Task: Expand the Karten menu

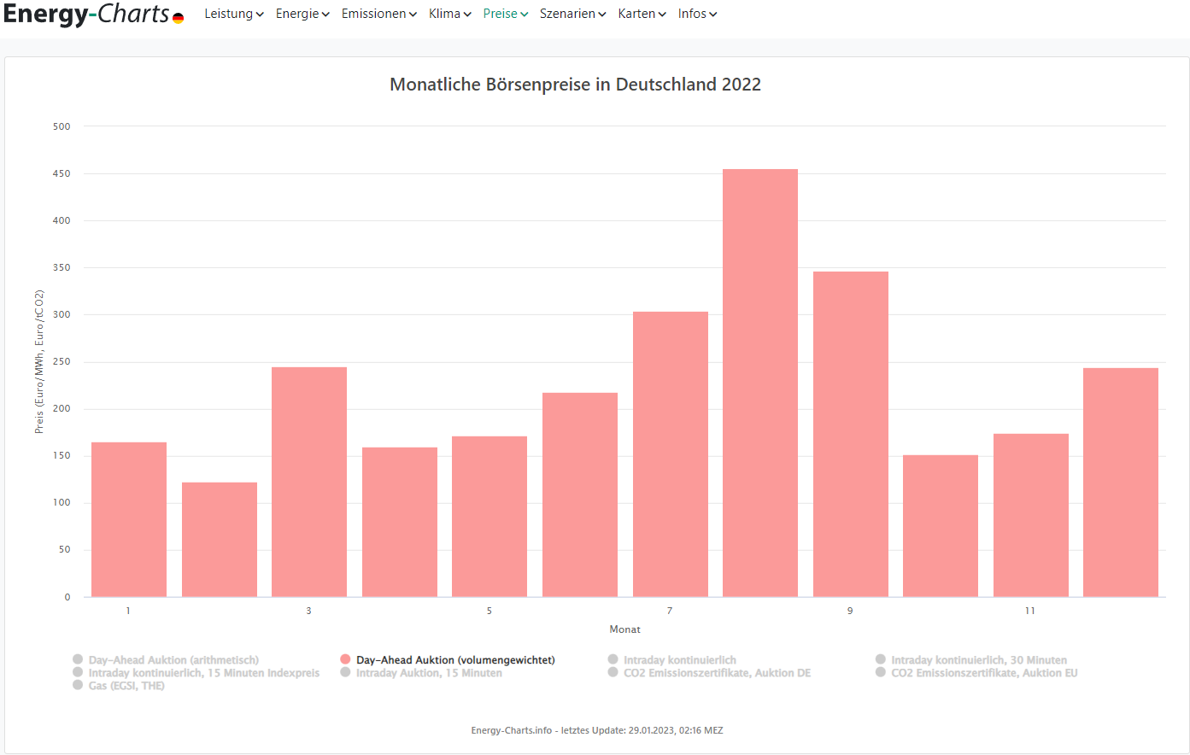Action: pyautogui.click(x=642, y=14)
